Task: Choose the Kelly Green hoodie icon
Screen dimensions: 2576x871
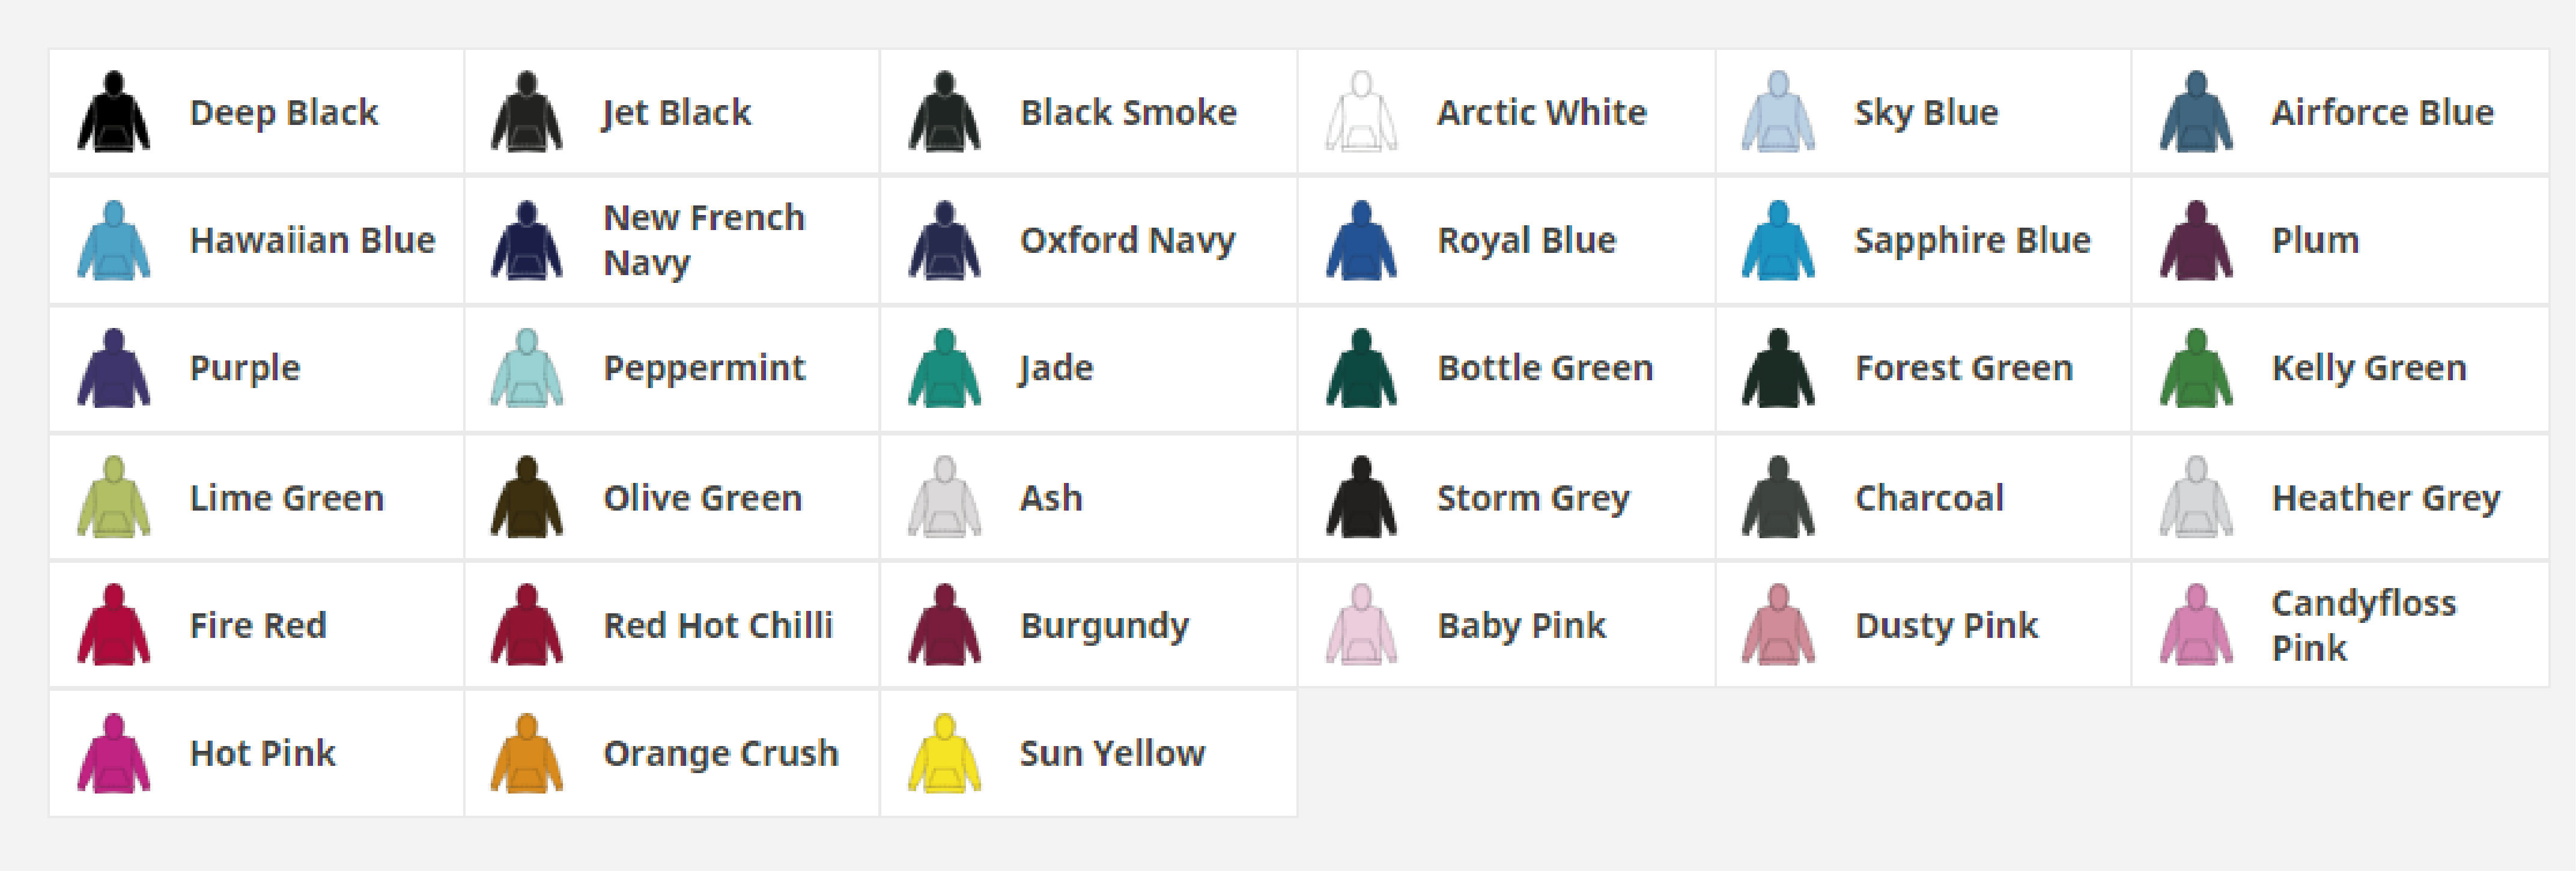Action: click(2196, 368)
